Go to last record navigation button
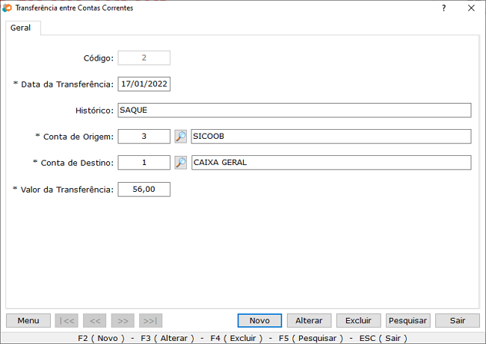The height and width of the screenshot is (344, 486). [150, 320]
